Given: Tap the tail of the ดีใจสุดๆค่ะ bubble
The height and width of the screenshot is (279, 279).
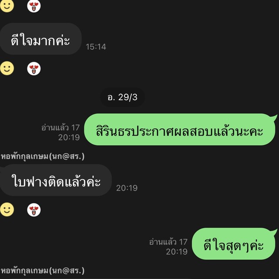Looking at the screenshot, I should click(274, 231).
